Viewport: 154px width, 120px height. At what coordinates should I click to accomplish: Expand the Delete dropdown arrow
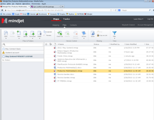point(40,39)
